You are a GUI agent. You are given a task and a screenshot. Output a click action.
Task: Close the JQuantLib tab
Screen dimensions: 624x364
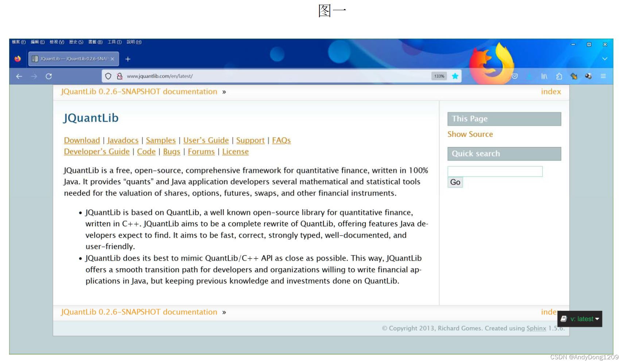tap(112, 59)
